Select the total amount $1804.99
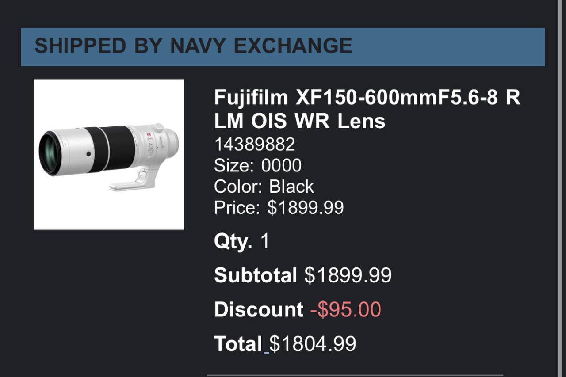566x377 pixels. click(313, 344)
